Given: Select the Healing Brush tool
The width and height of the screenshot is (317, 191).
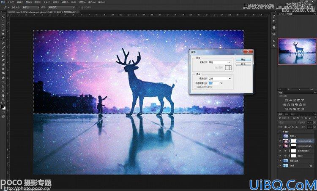Looking at the screenshot, I should click(4, 43).
